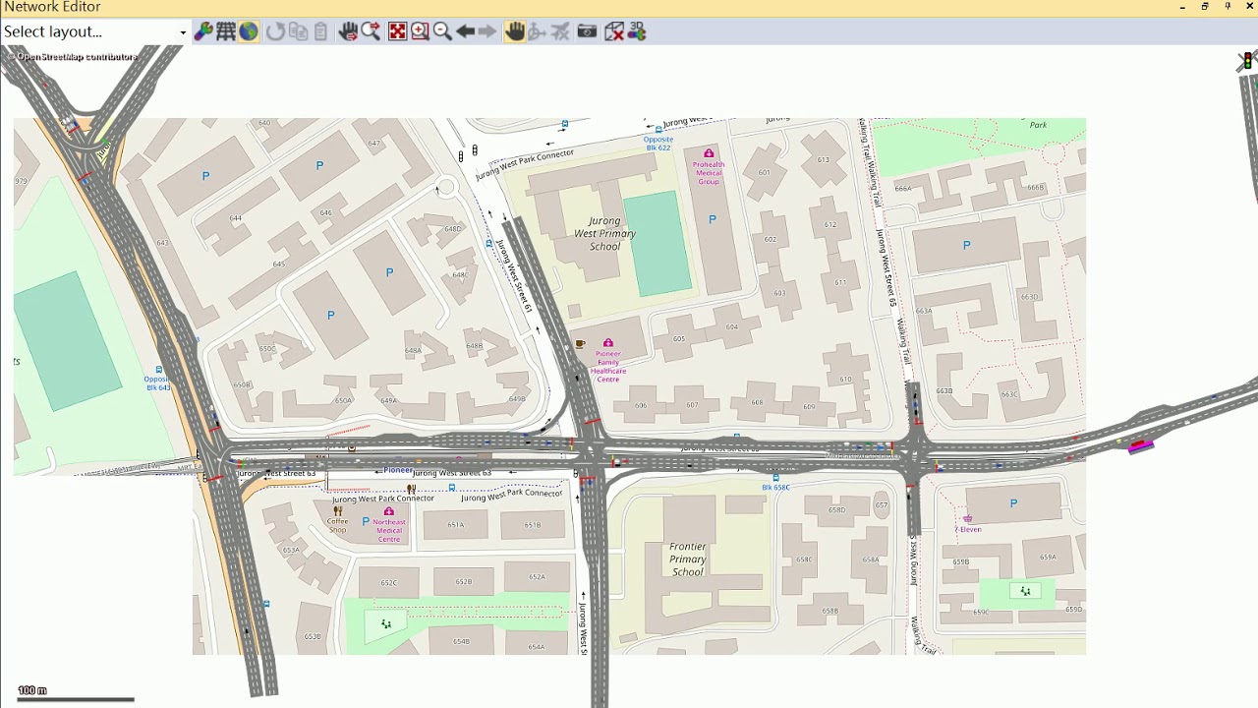
Task: Click the Prohealth Medical Group marker
Action: 709,153
